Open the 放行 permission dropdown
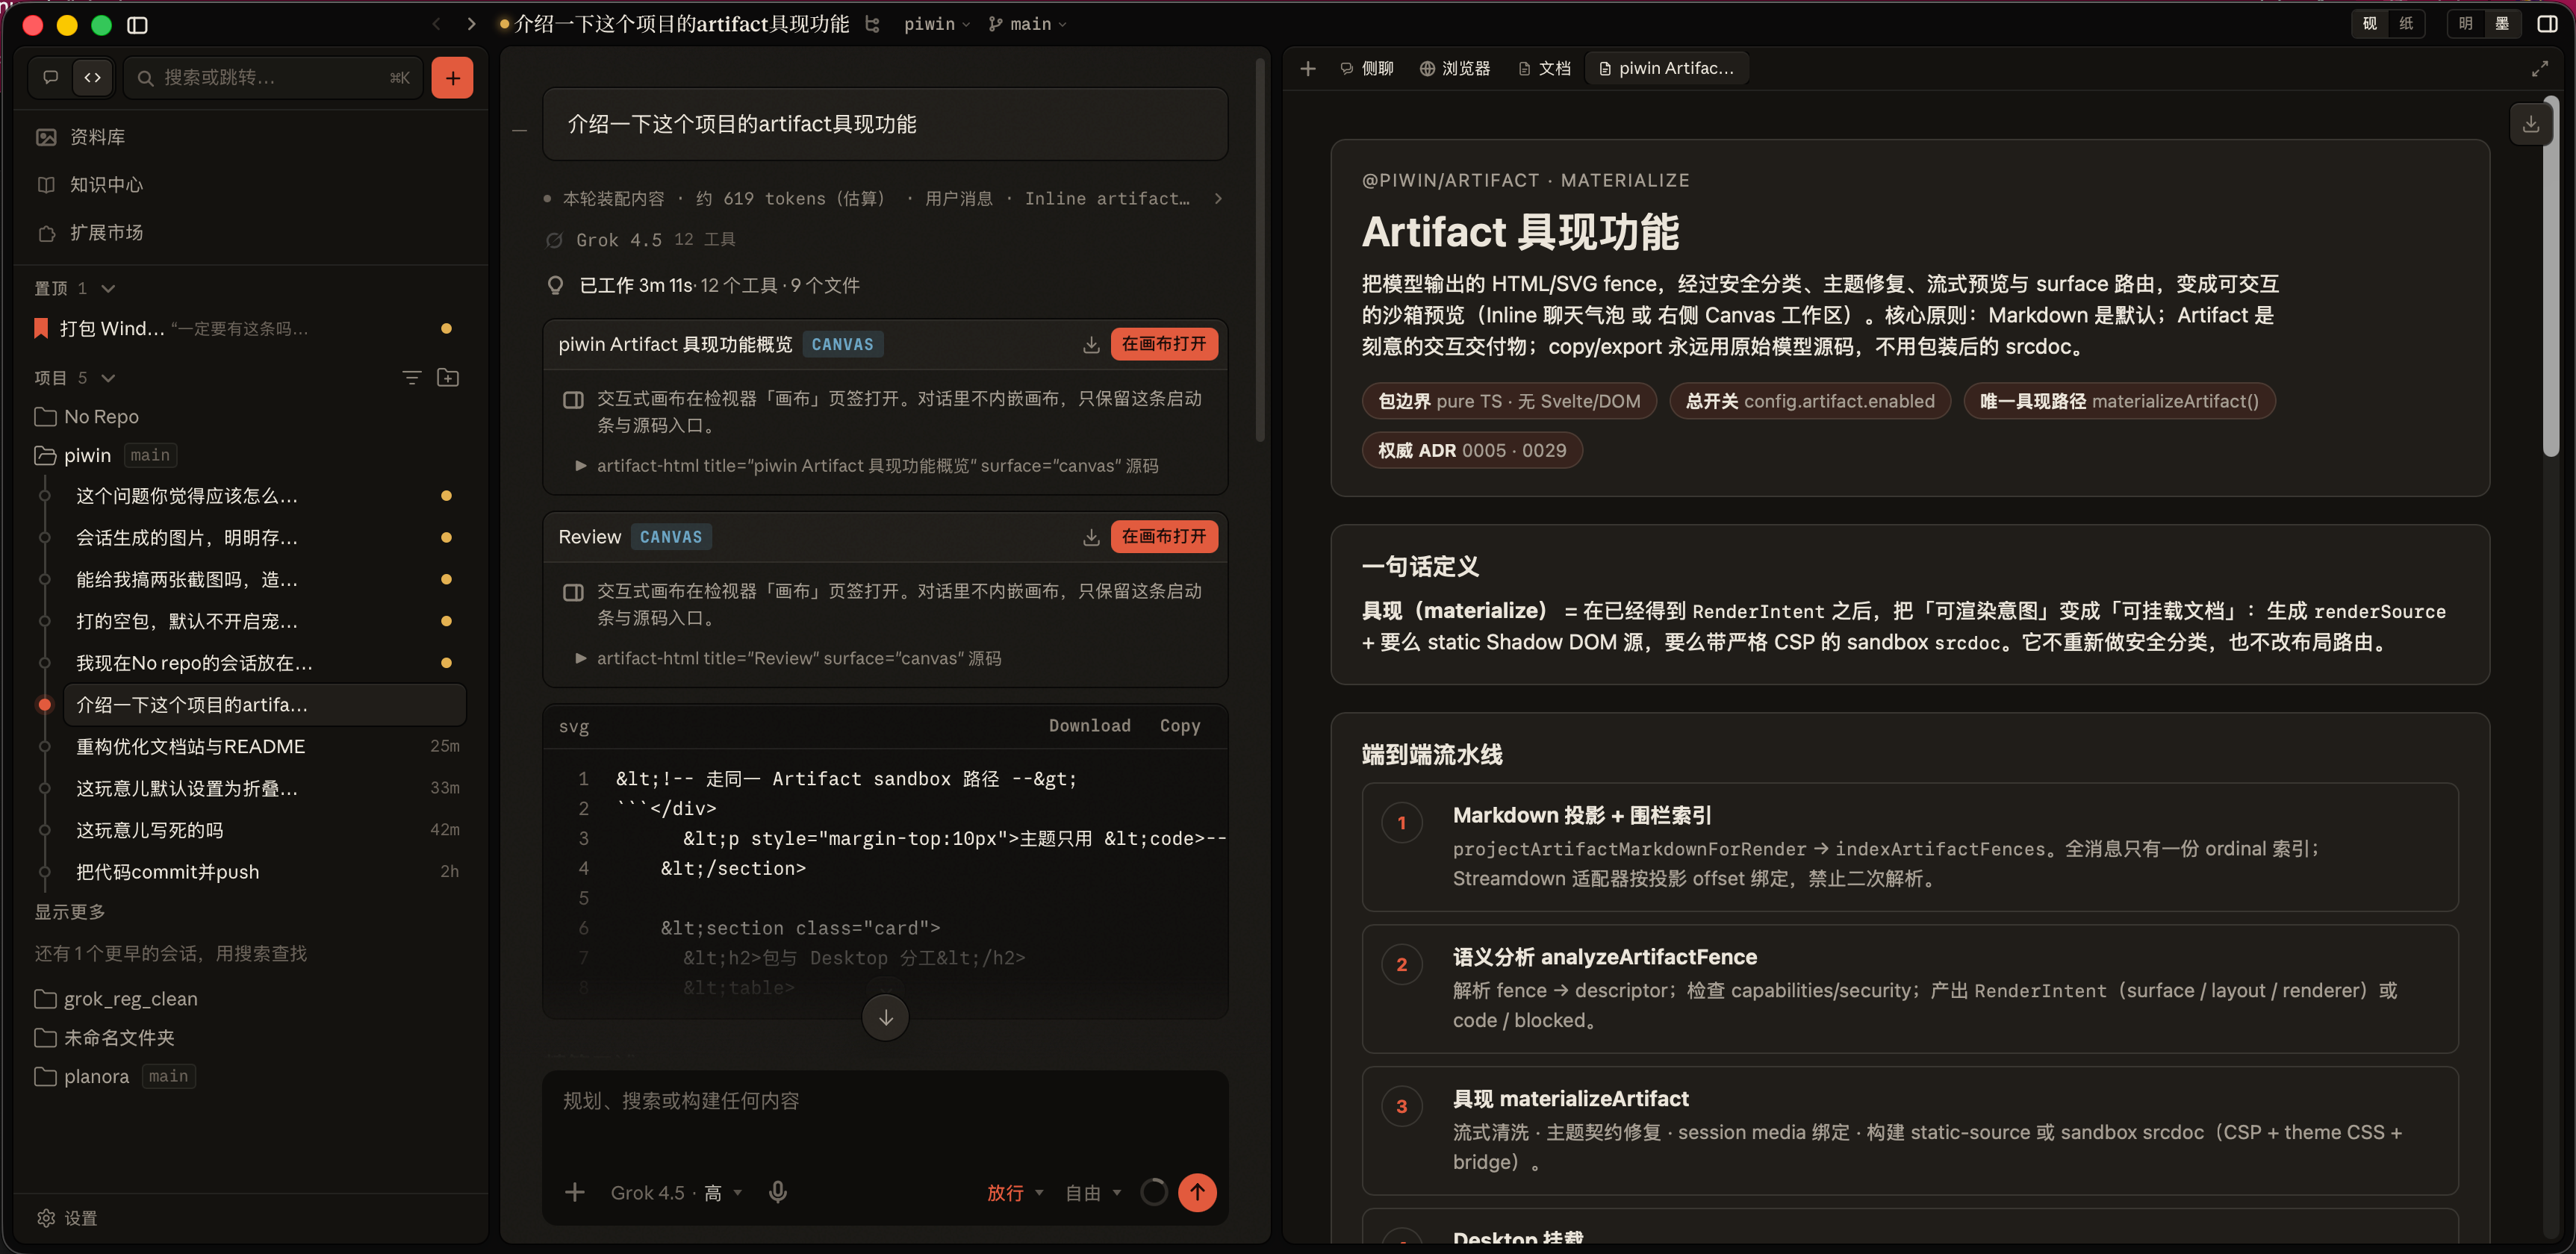 pyautogui.click(x=1015, y=1192)
